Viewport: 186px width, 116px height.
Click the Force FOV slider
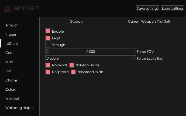point(90,52)
